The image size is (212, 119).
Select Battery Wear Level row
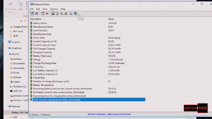pyautogui.click(x=87, y=56)
